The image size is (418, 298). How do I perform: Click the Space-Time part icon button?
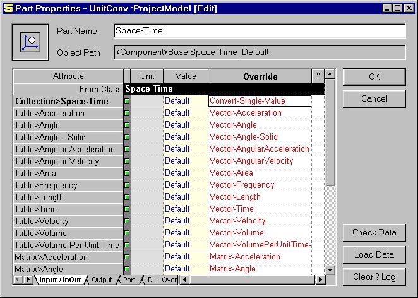click(30, 42)
